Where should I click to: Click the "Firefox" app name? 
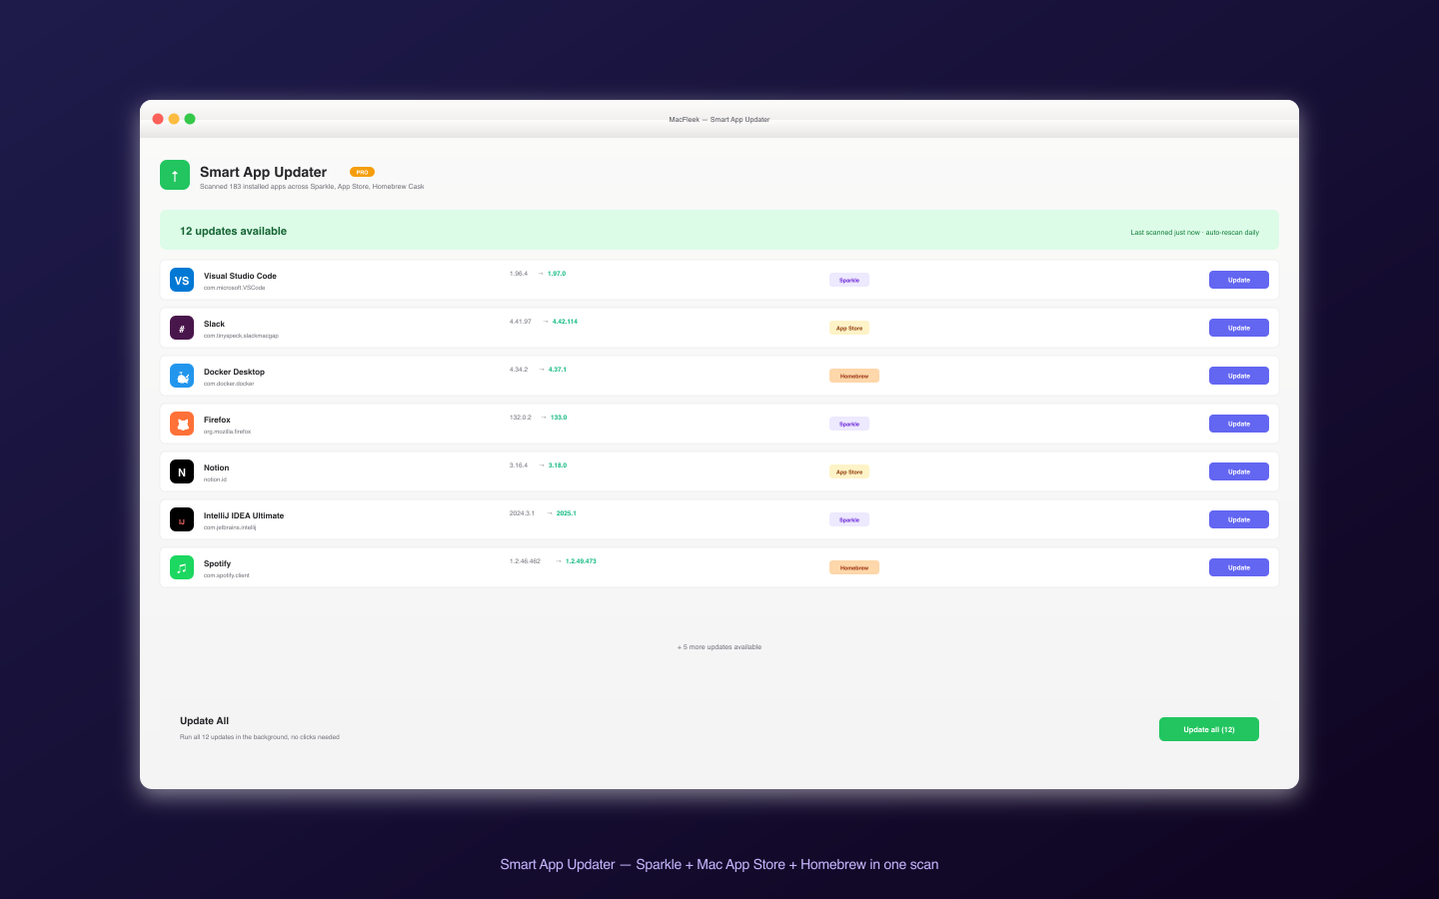217,420
